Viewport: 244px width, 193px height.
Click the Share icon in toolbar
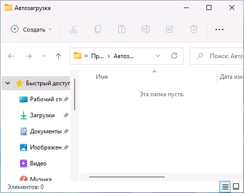pos(170,29)
